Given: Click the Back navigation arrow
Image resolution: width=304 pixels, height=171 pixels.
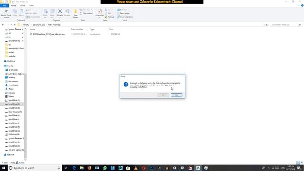Looking at the screenshot, I should 3,25.
